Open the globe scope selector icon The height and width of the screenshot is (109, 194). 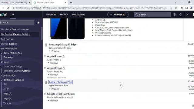175,15
